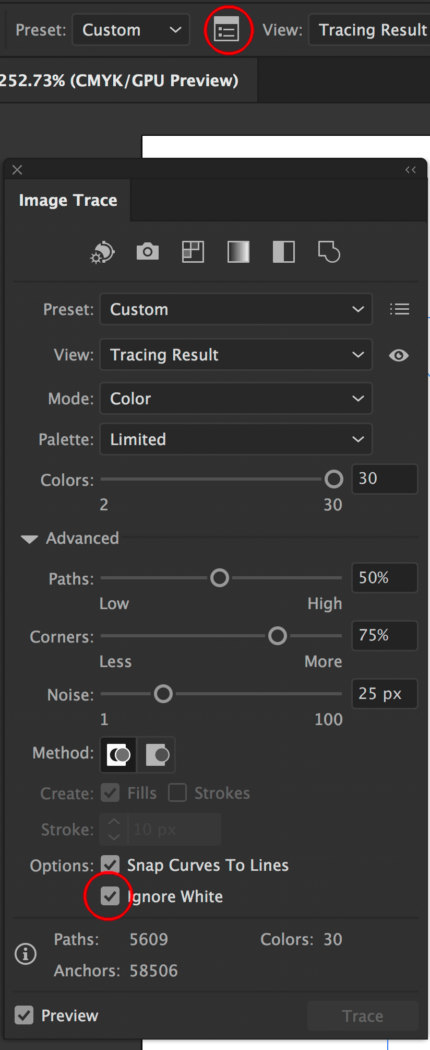Open the Palette dropdown showing Limited
The height and width of the screenshot is (1050, 430).
(236, 439)
